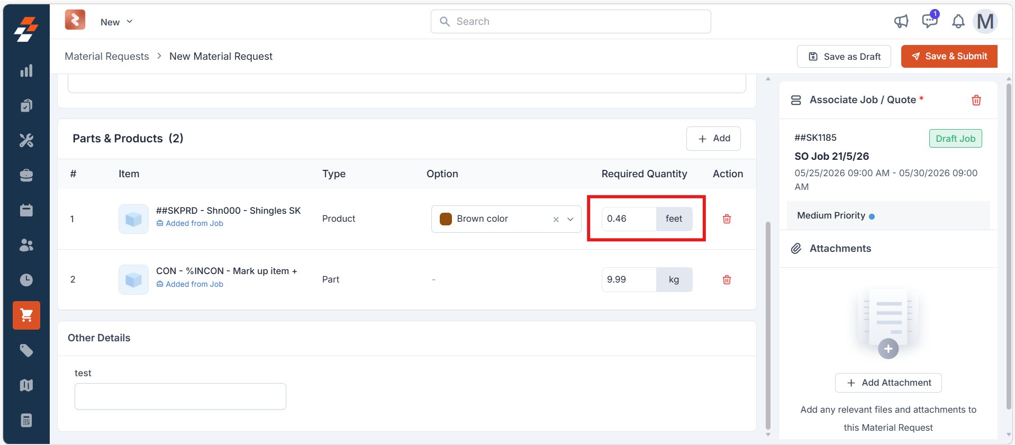1015x445 pixels.
Task: Click the Other Details heading
Action: coord(99,338)
